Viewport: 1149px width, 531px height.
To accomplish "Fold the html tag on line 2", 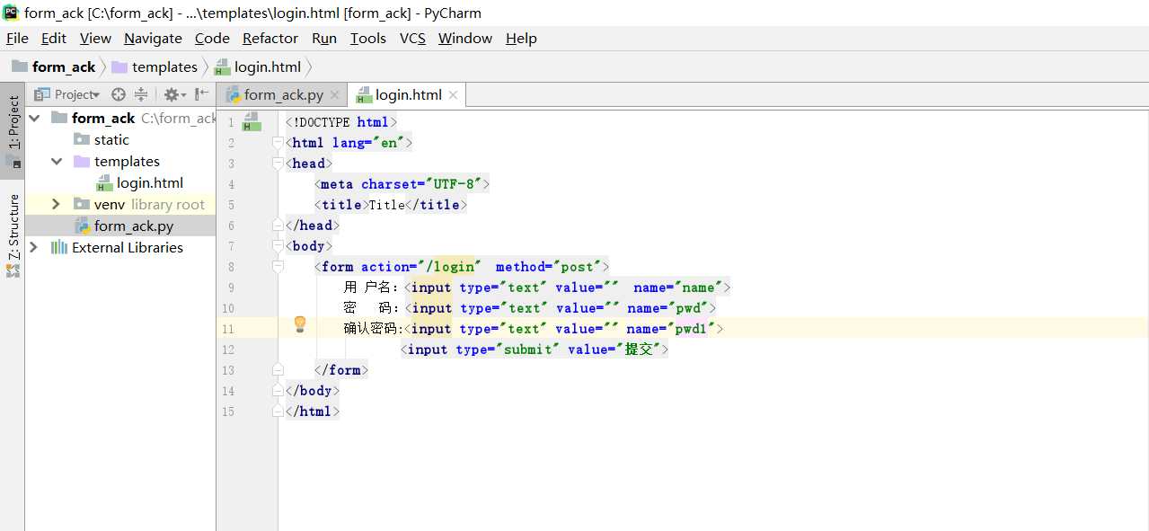I will pyautogui.click(x=278, y=142).
